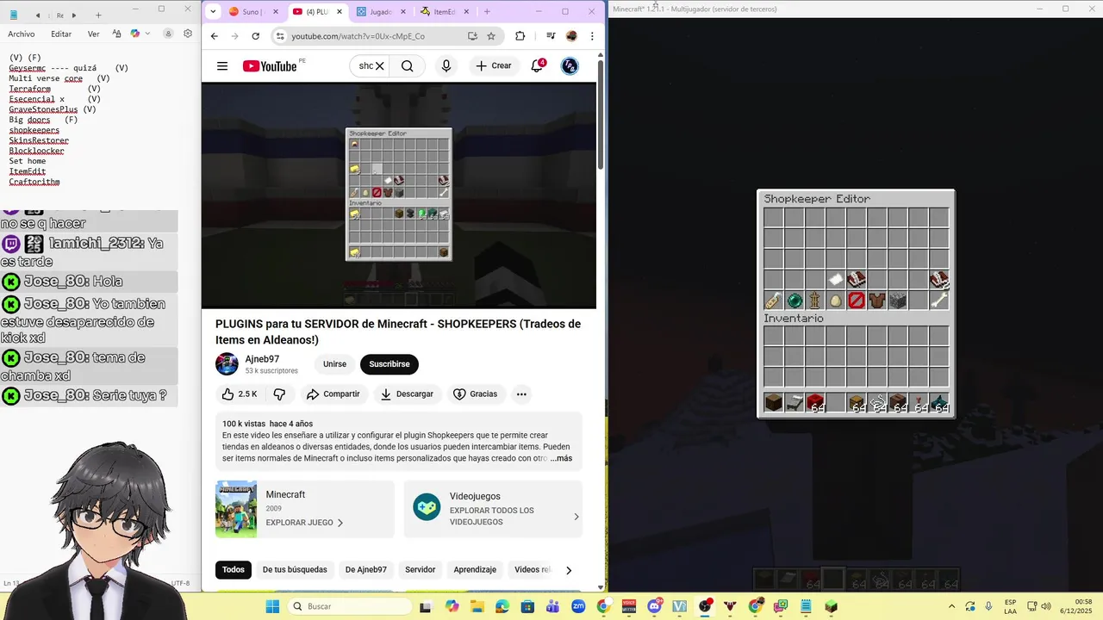This screenshot has height=620, width=1103.
Task: Open YouTube notifications bell
Action: point(537,66)
